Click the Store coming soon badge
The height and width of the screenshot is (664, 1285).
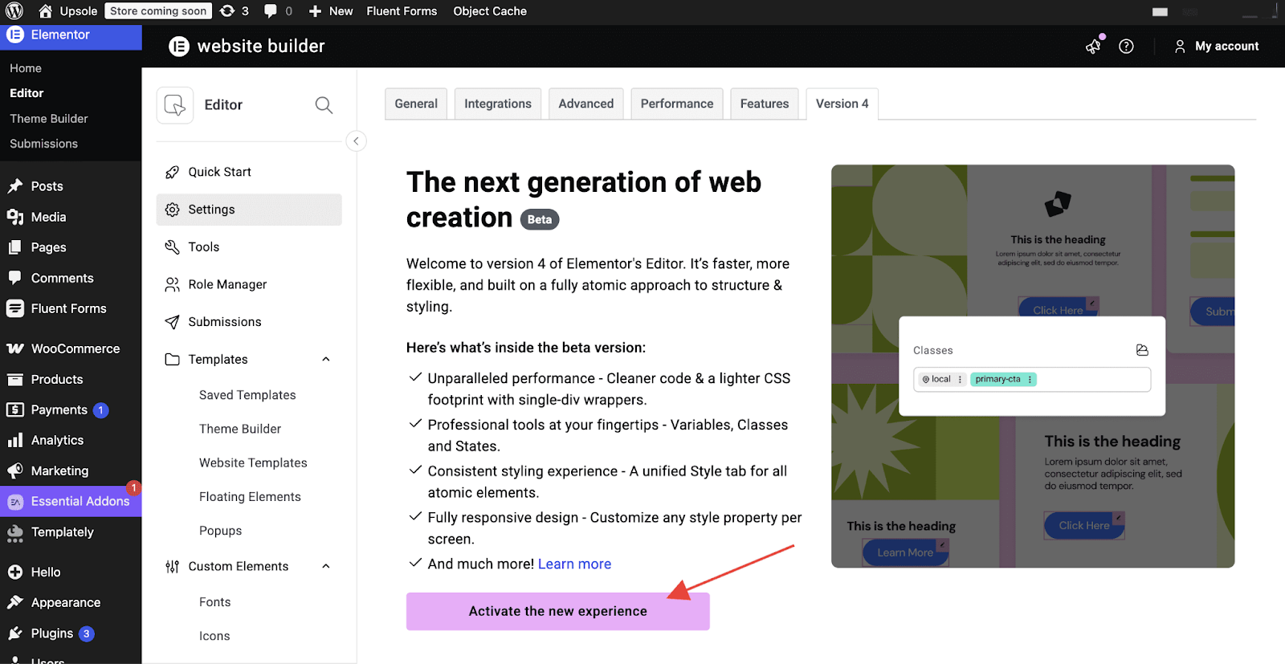(158, 11)
